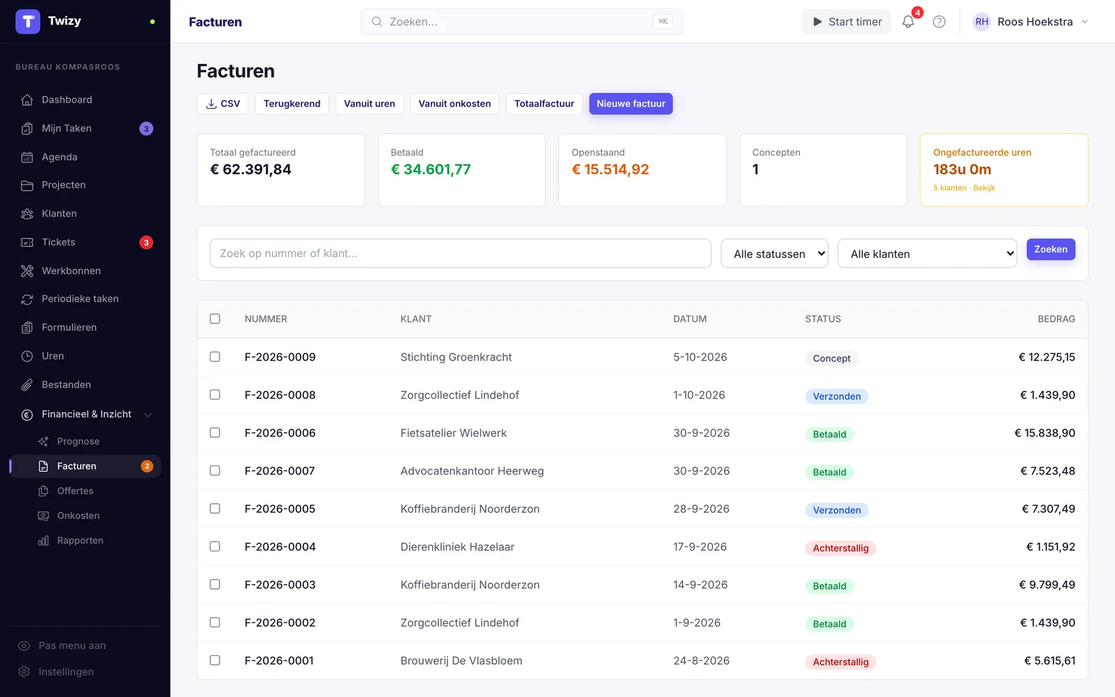Focus the top Zoeken search bar

click(x=522, y=22)
